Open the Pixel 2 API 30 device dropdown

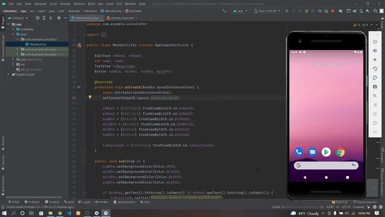tap(267, 11)
